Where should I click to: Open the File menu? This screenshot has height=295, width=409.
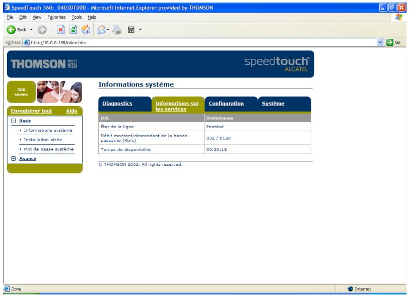pyautogui.click(x=10, y=17)
